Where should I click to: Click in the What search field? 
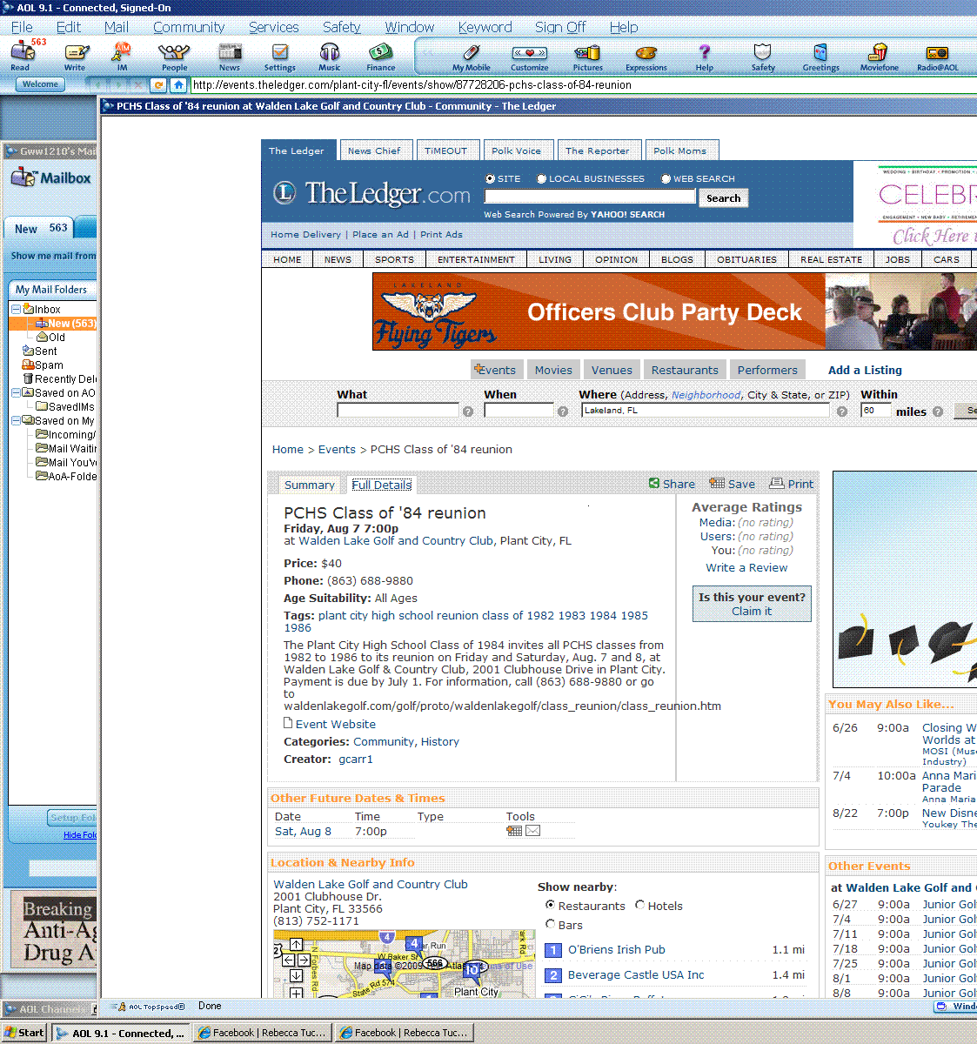pyautogui.click(x=398, y=410)
